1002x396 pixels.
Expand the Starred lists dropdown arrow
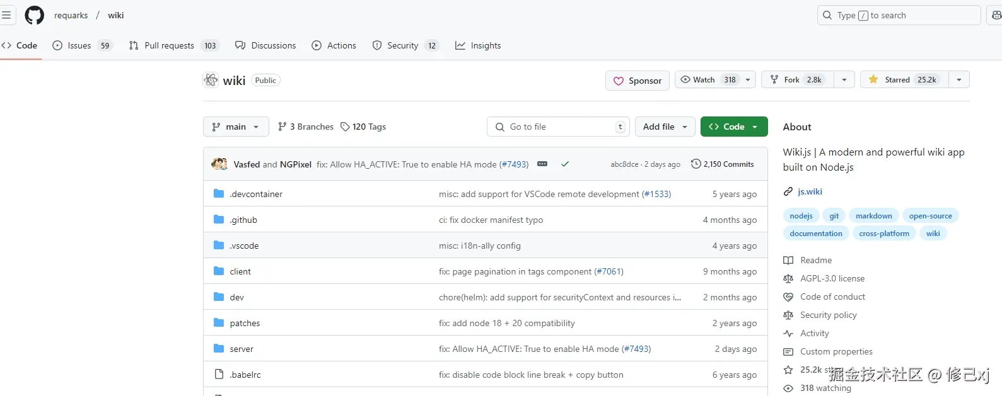(x=959, y=79)
